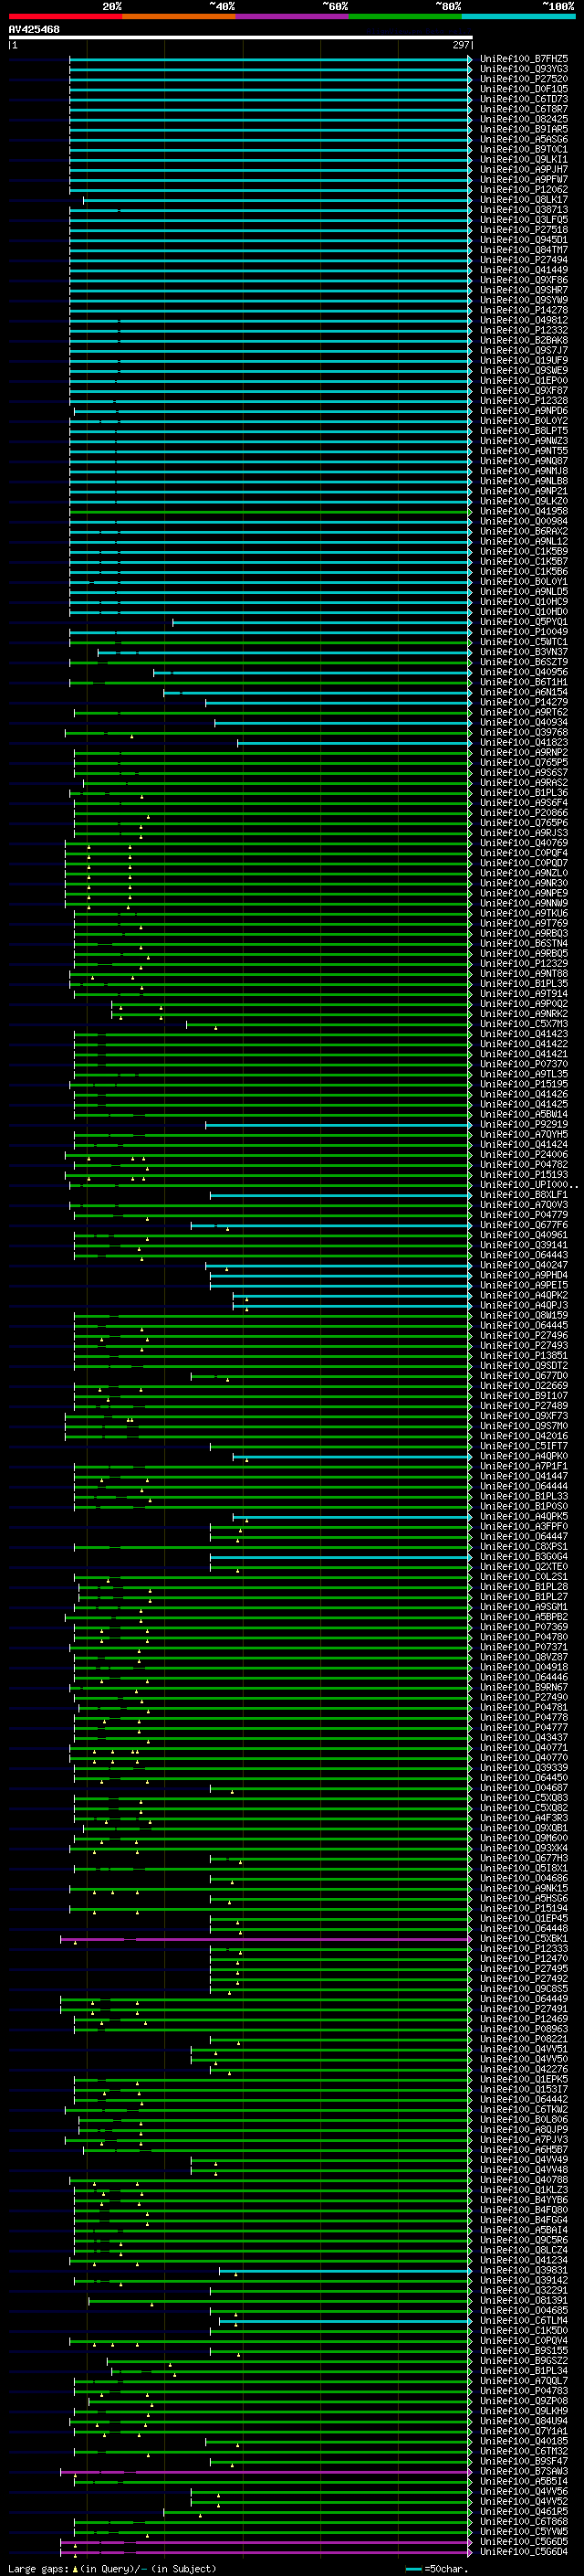Image resolution: width=584 pixels, height=2576 pixels.
Task: Select the UniRef100_Q40769 label
Action: tap(523, 843)
